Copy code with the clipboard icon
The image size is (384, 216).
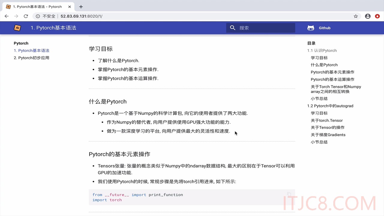pos(289,194)
